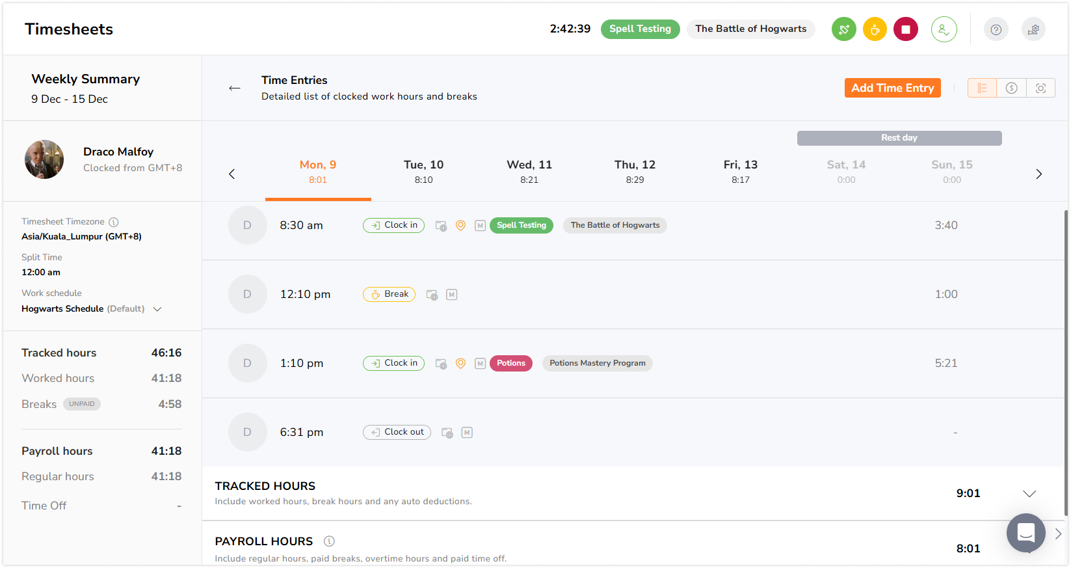This screenshot has height=568, width=1071.
Task: Open the user profile icon in header
Action: pos(944,29)
